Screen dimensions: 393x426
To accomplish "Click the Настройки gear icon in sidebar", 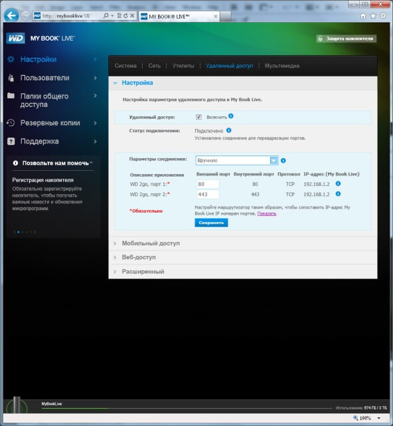I will 11,59.
